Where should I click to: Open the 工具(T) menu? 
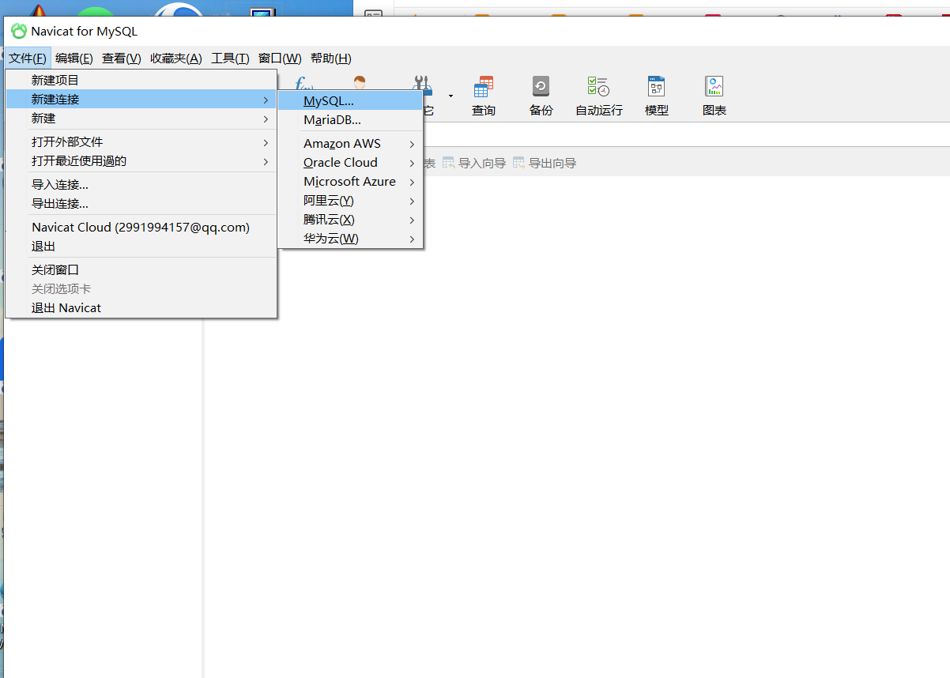pos(230,58)
